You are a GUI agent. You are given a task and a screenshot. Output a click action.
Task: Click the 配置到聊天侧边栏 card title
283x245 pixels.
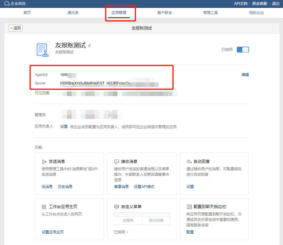click(210, 207)
